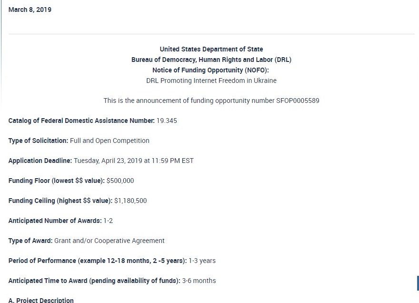Click the Funding Ceiling $1,180,500 value

pos(130,201)
